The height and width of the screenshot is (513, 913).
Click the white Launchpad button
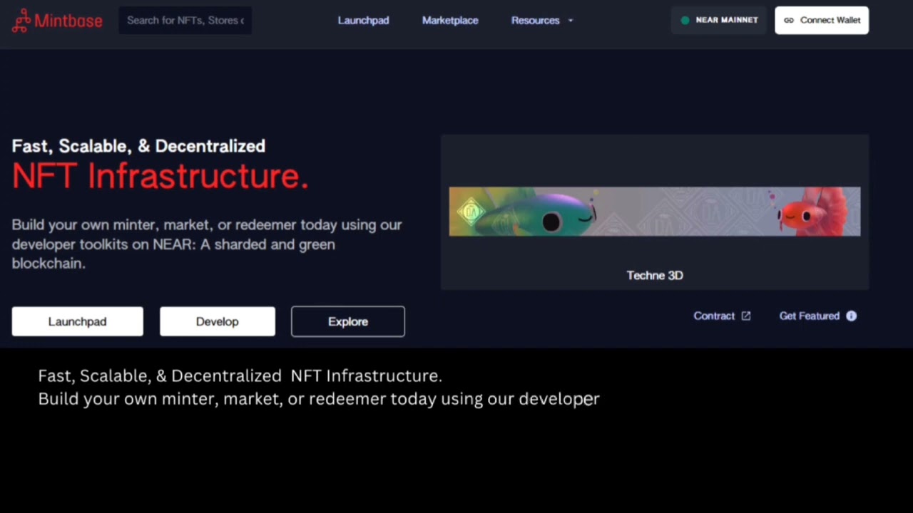click(77, 321)
